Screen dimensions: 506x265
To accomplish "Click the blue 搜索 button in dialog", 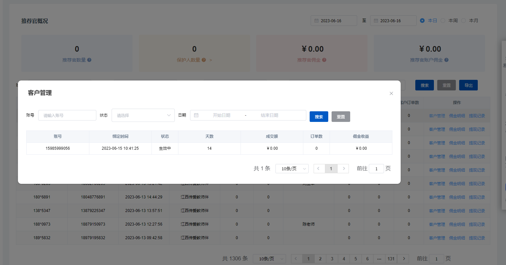I will [319, 117].
